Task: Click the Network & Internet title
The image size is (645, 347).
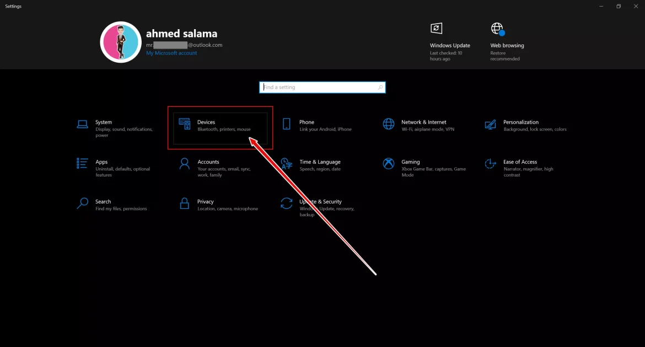Action: 424,122
